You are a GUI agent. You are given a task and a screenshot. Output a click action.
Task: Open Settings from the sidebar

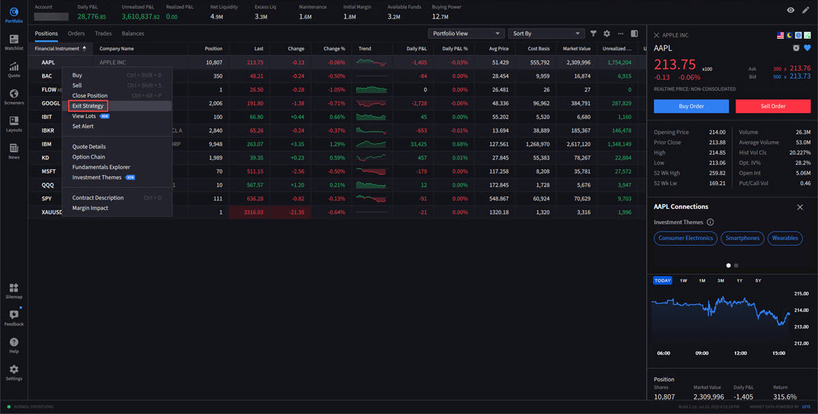(14, 372)
